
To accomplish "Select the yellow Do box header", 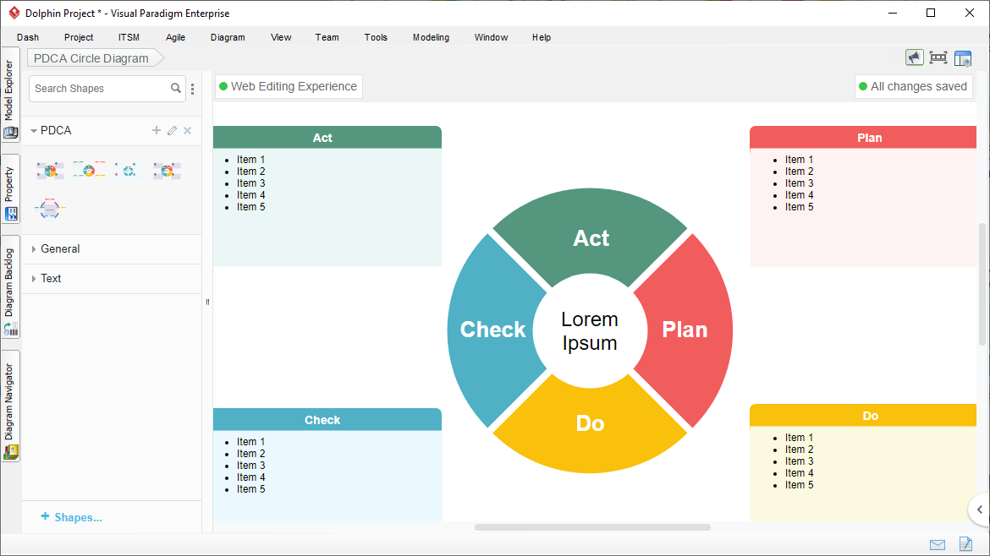I will click(x=863, y=416).
